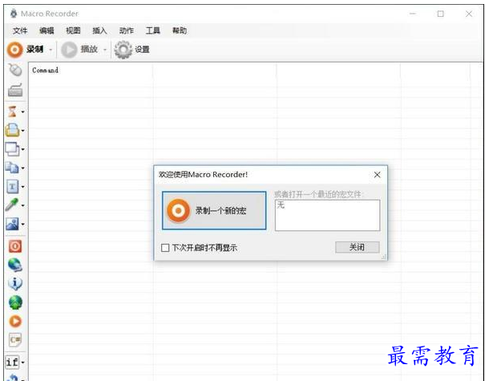Click the picture image icon
This screenshot has height=381, width=485.
pyautogui.click(x=12, y=224)
